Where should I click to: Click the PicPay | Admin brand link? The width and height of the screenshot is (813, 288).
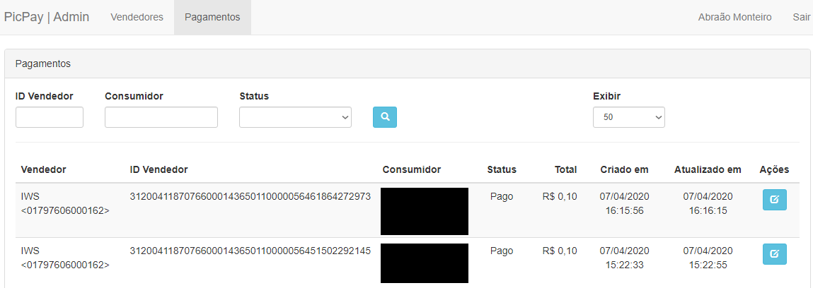click(47, 17)
